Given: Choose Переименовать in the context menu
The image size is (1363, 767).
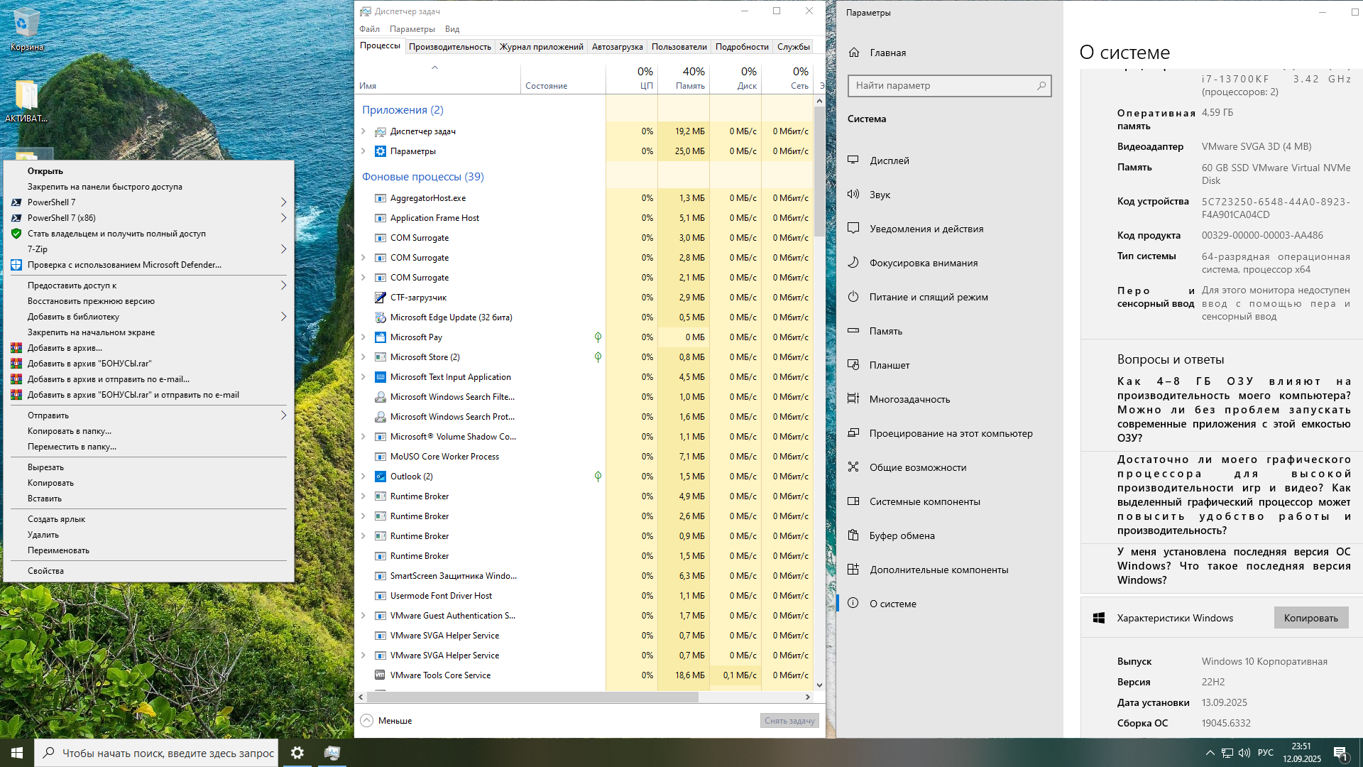Looking at the screenshot, I should point(149,550).
